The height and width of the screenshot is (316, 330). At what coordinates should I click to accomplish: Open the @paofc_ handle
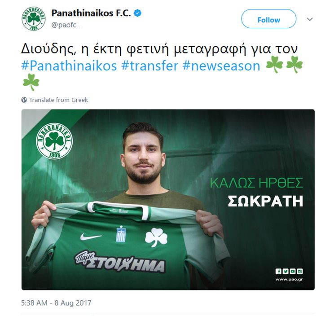point(66,25)
